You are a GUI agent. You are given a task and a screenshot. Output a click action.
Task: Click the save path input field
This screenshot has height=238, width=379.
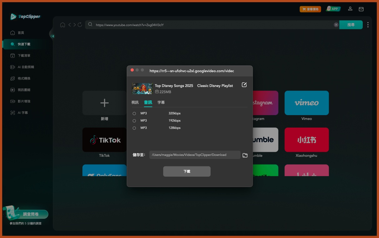click(194, 155)
